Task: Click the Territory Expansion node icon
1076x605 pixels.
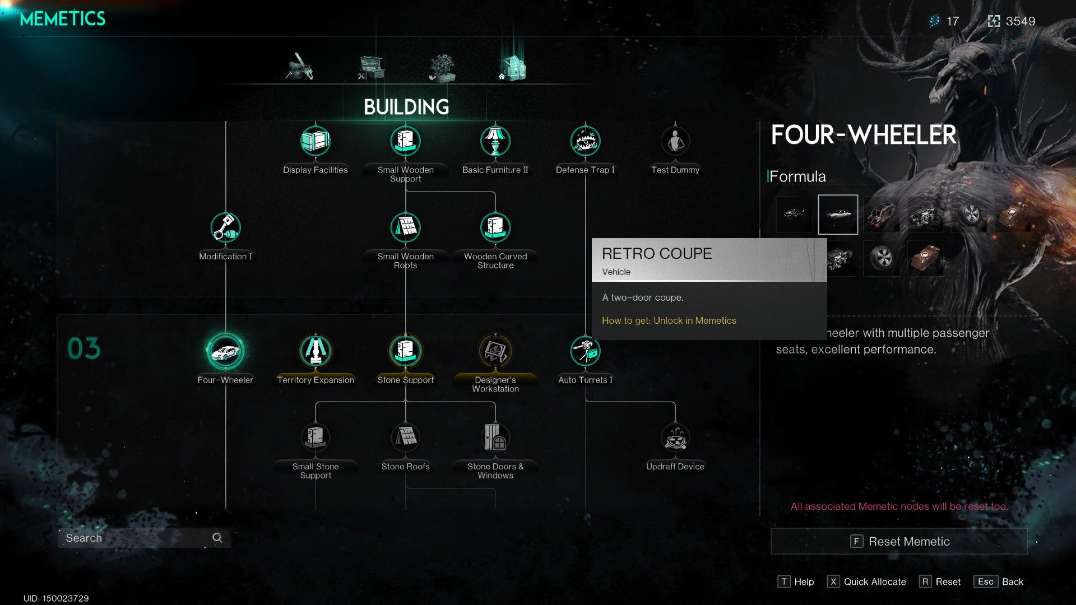Action: click(x=316, y=351)
